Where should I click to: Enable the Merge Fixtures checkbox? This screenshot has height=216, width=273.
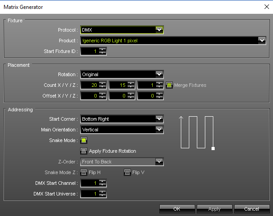coord(169,85)
